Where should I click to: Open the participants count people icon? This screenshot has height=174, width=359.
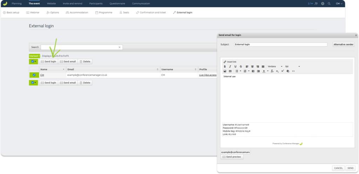pos(316,4)
